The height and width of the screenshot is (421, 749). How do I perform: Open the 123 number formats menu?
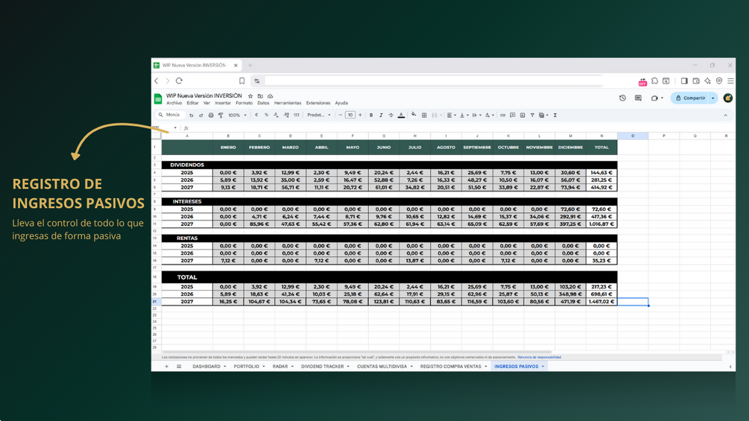(x=297, y=115)
